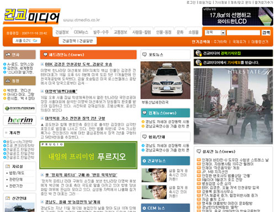Click the speech bubble icon beside 포토뉴스
This screenshot has width=276, height=212.
pyautogui.click(x=145, y=55)
